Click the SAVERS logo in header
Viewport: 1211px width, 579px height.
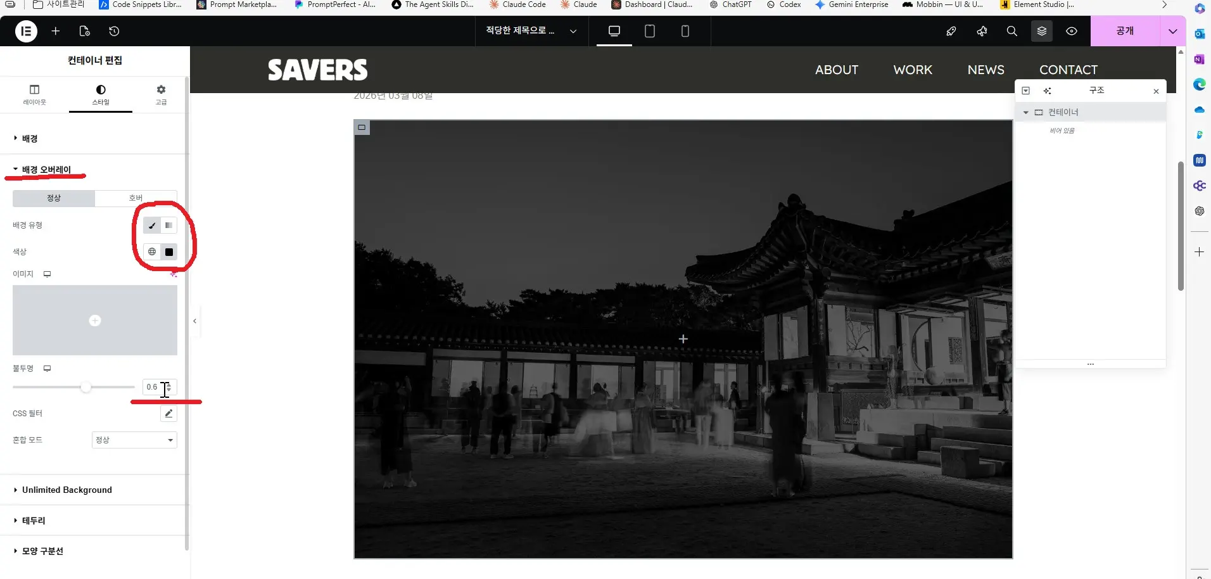317,70
